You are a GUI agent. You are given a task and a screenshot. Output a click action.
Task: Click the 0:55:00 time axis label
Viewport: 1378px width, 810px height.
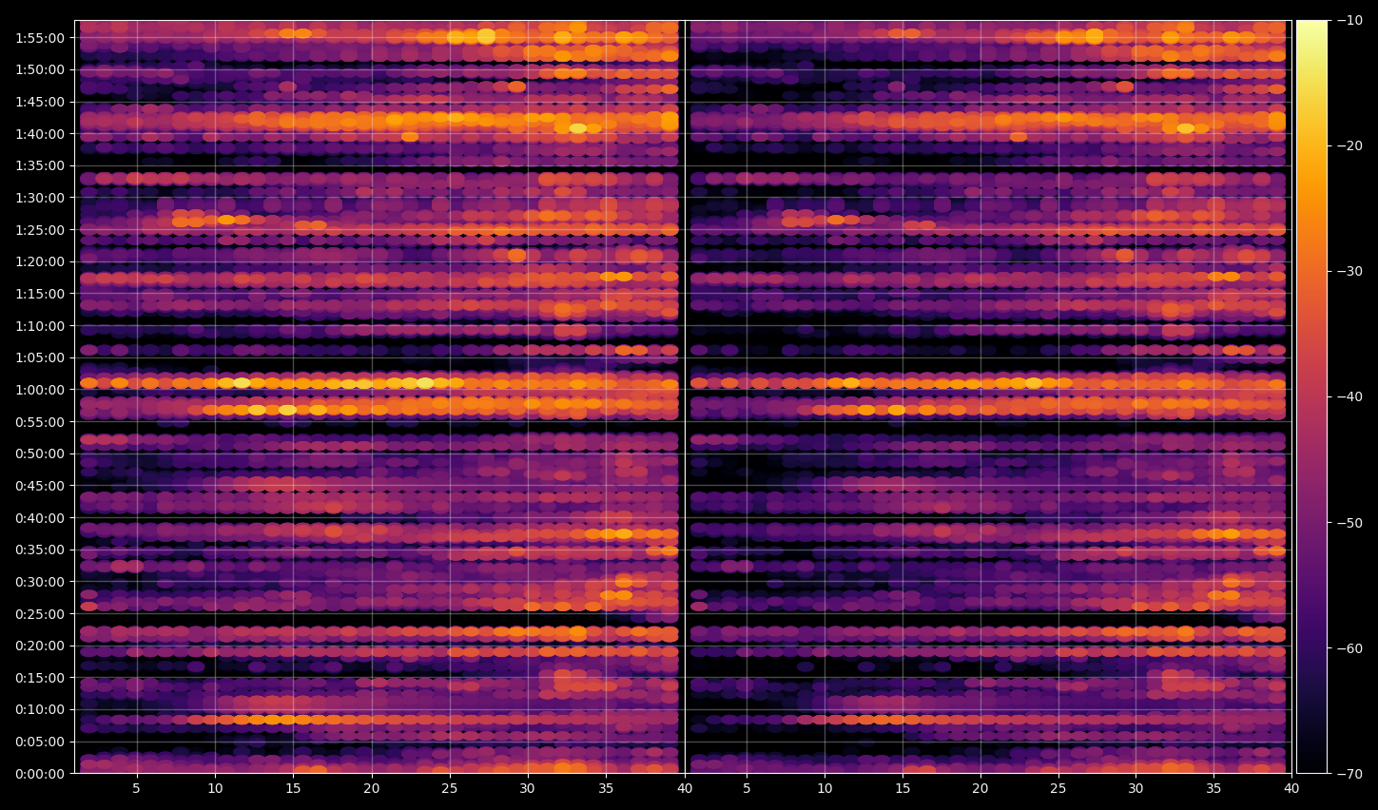[40, 422]
